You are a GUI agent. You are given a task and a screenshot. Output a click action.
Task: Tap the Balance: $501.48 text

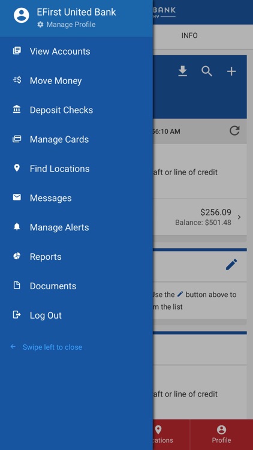[203, 223]
